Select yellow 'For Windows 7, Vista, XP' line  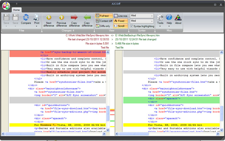click(x=58, y=125)
